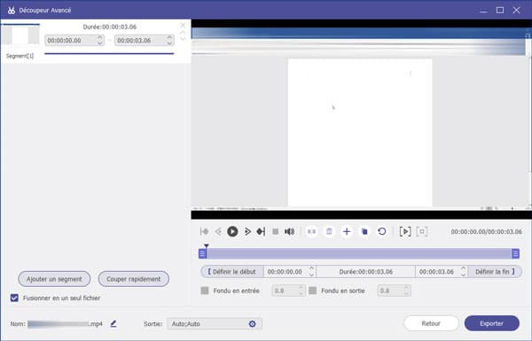Viewport: 532px width, 341px height.
Task: Uncheck Fusionner en un seul fichier
Action: 14,298
